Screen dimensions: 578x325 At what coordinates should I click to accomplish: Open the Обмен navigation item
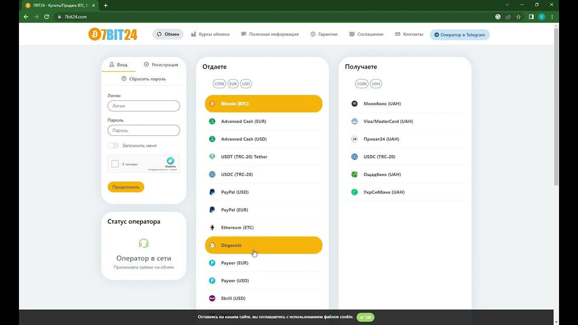(x=168, y=34)
